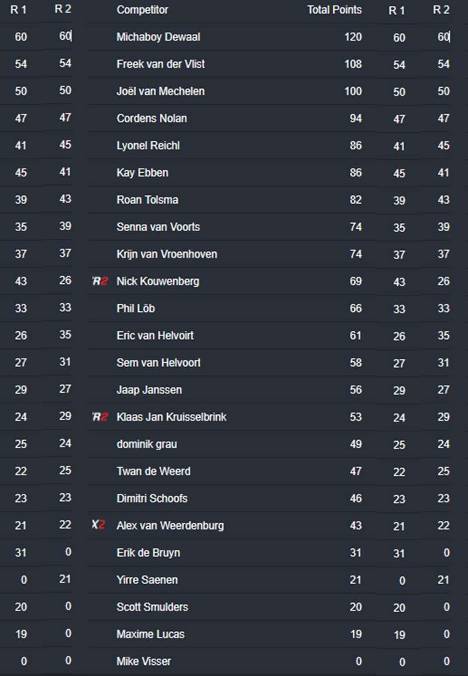Sort by the Total Points column header
468x676 pixels.
[x=334, y=10]
